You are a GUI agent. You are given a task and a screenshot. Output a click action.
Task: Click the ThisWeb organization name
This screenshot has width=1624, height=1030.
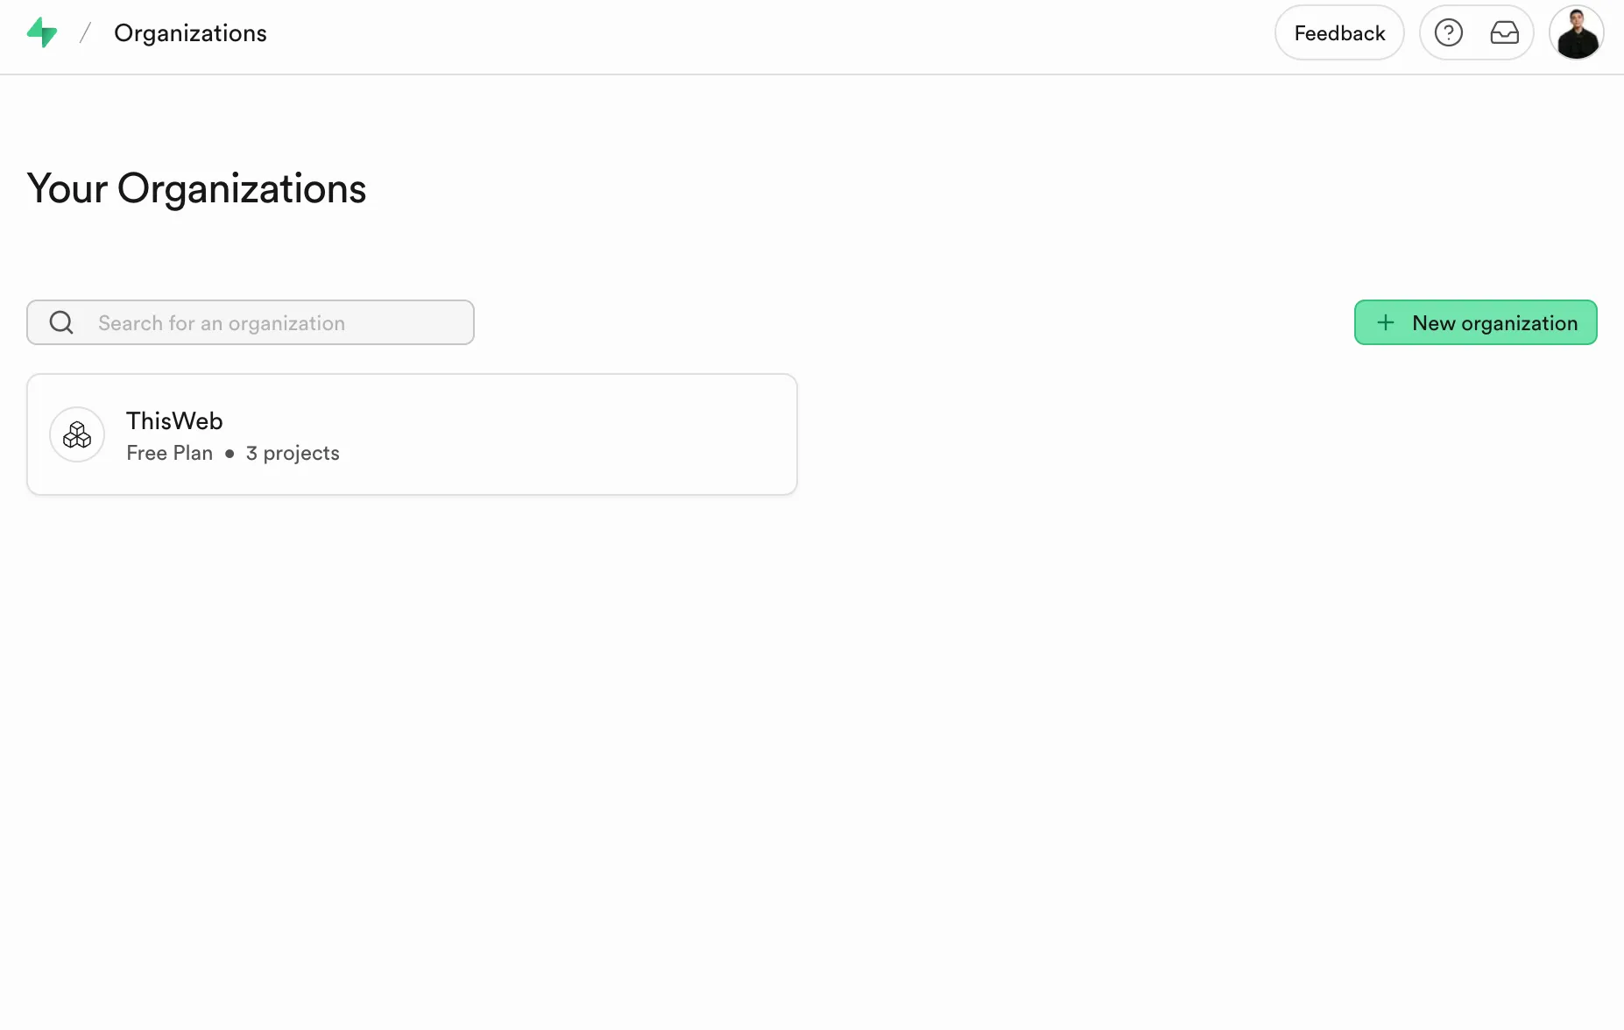(x=174, y=421)
